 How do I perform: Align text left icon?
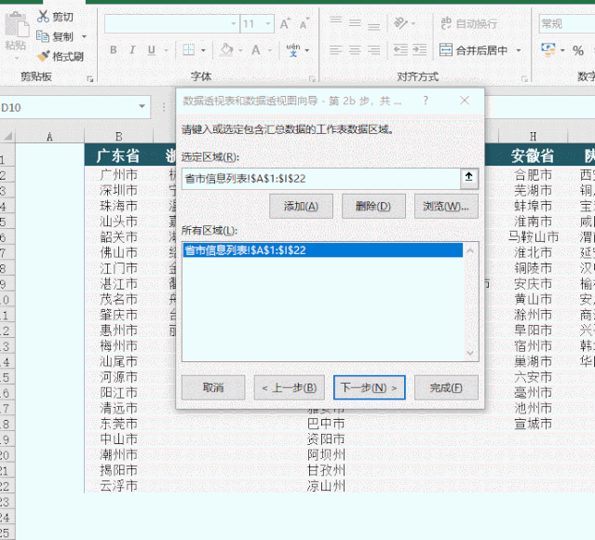tap(335, 49)
